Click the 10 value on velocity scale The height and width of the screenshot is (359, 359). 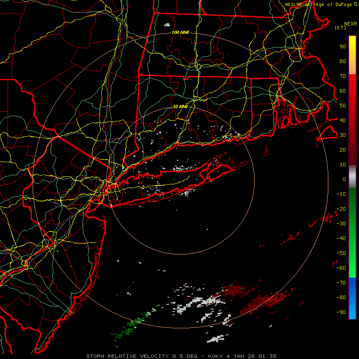[x=343, y=165]
